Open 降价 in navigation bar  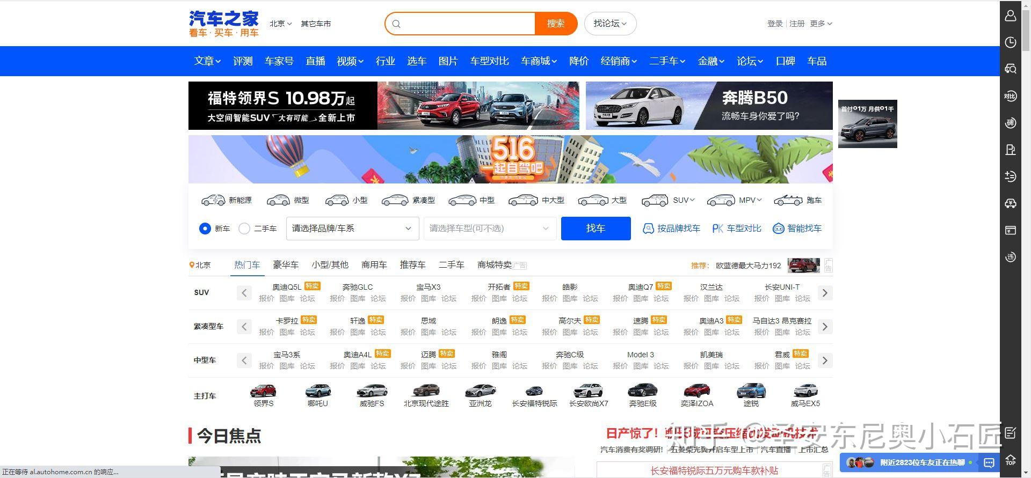pyautogui.click(x=579, y=61)
